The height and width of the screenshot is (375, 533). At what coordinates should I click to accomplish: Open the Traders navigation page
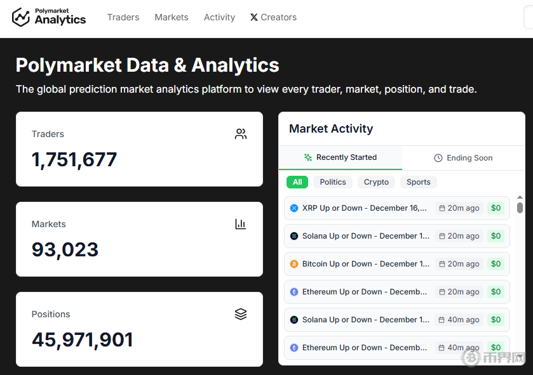123,17
